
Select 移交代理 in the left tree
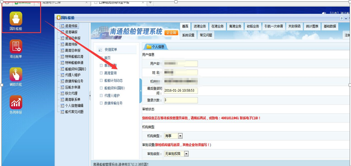click(x=71, y=93)
